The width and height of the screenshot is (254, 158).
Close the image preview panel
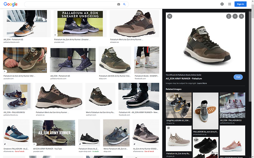click(170, 16)
